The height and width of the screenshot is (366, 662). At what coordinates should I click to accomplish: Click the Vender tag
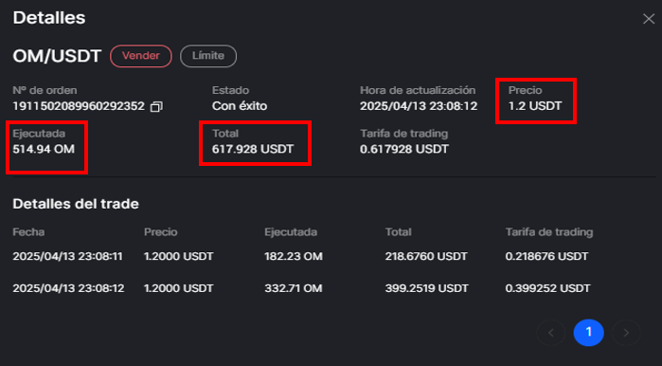[141, 56]
